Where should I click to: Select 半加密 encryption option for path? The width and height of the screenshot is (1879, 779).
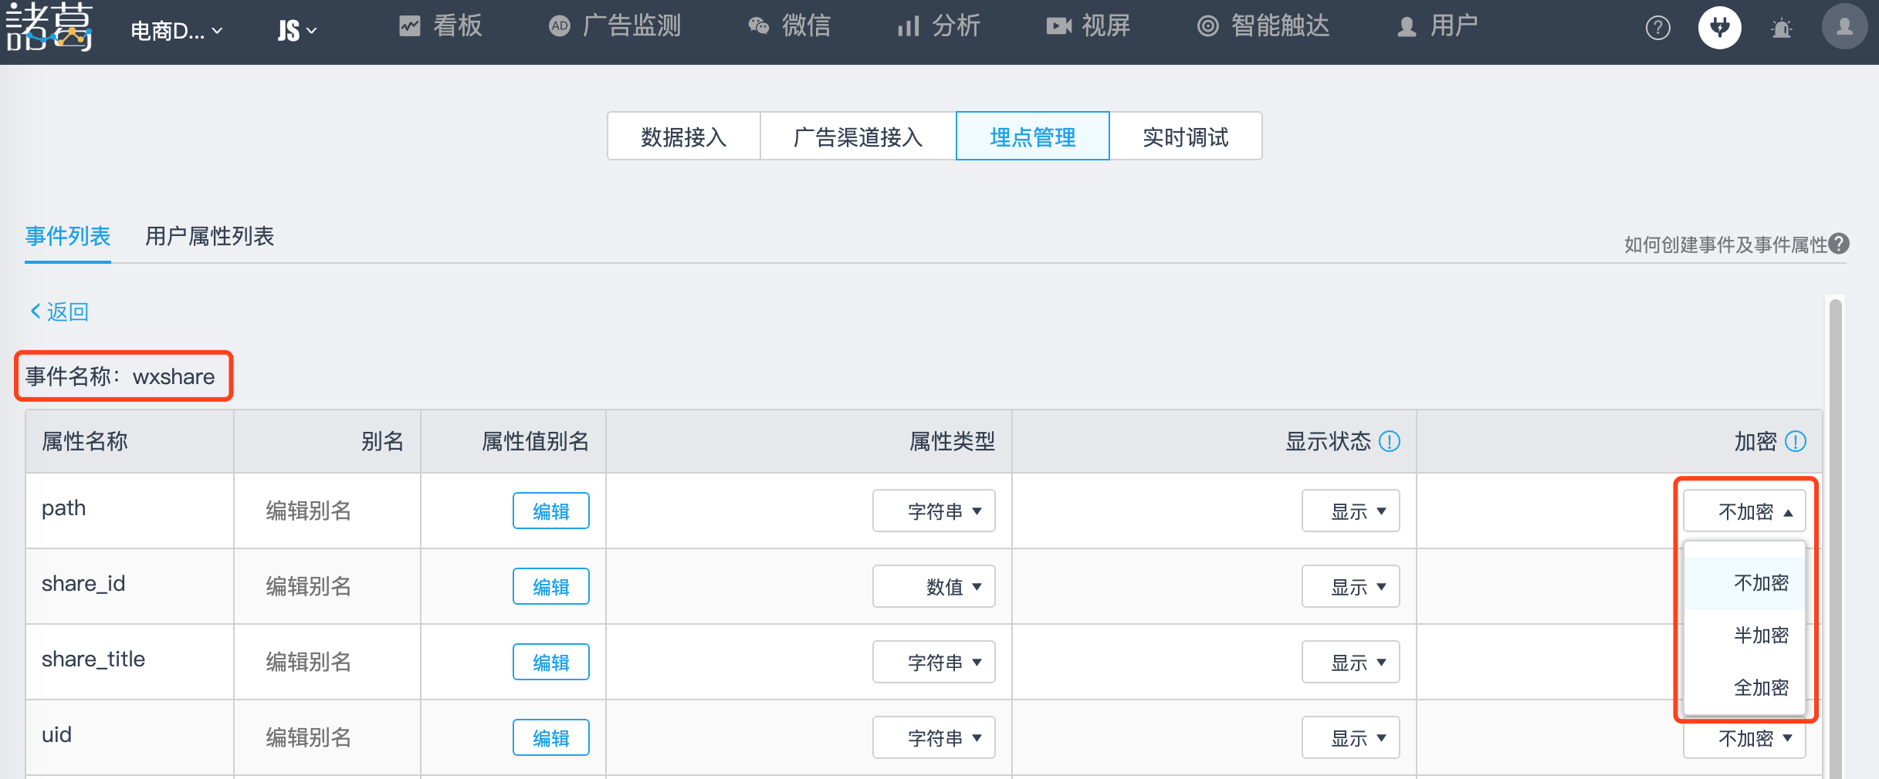(1763, 636)
